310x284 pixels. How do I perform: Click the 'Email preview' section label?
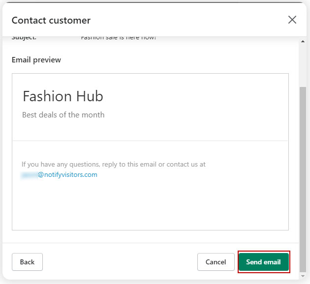pos(36,60)
